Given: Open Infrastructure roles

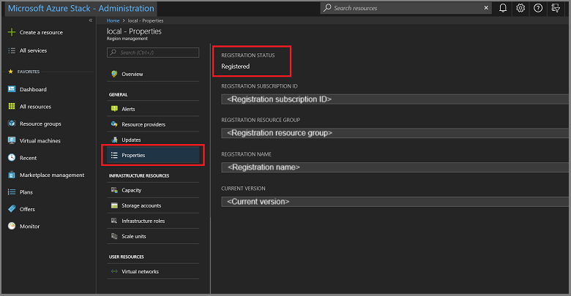Looking at the screenshot, I should pos(143,221).
